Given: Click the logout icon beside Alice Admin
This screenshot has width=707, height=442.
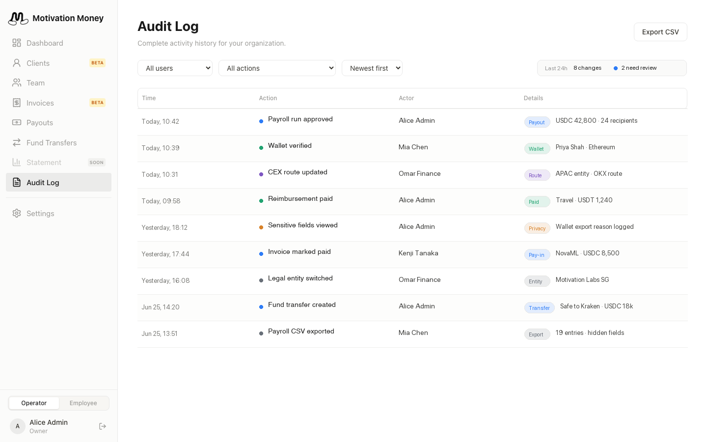Looking at the screenshot, I should pyautogui.click(x=103, y=426).
